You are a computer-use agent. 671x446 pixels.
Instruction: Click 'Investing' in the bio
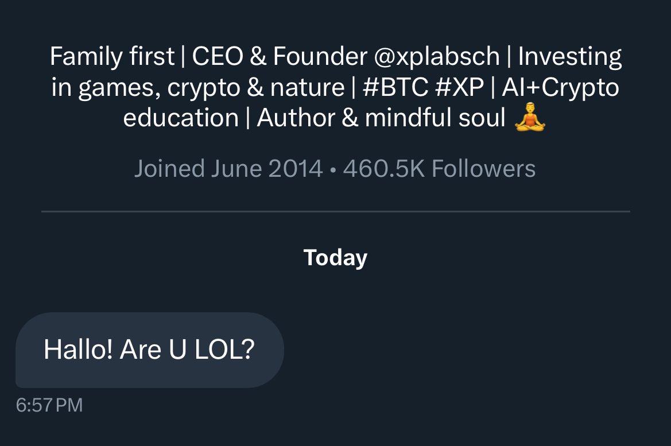click(569, 56)
